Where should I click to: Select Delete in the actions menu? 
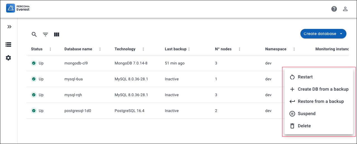point(304,126)
